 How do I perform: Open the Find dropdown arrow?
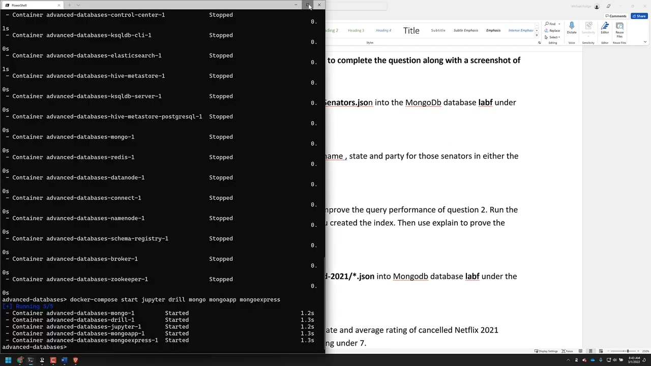tap(559, 24)
